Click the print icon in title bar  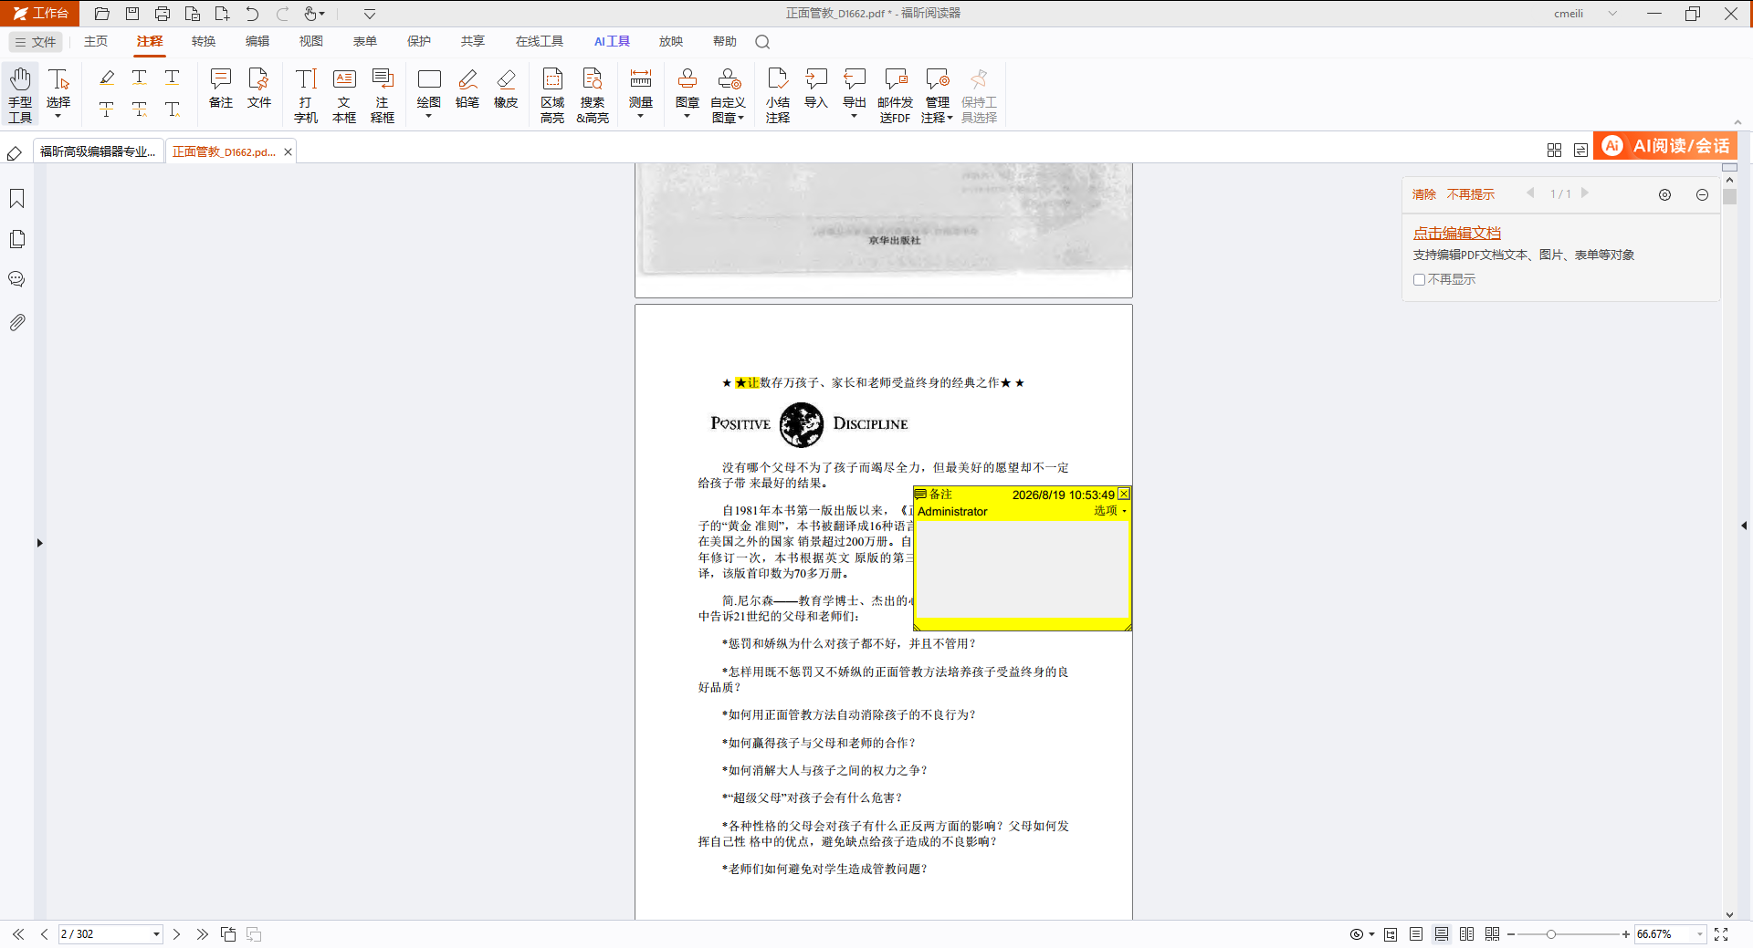163,14
